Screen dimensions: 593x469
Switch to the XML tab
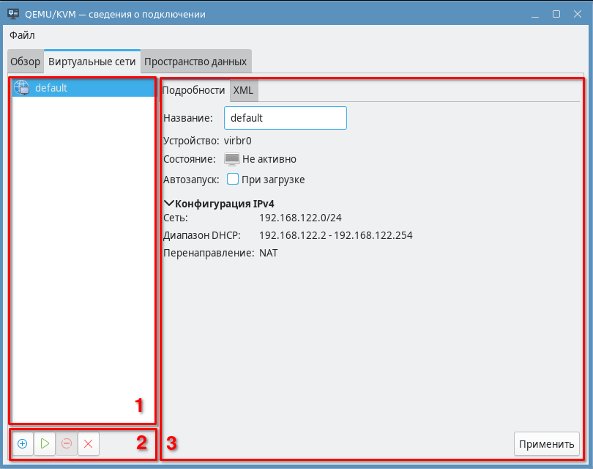point(243,90)
